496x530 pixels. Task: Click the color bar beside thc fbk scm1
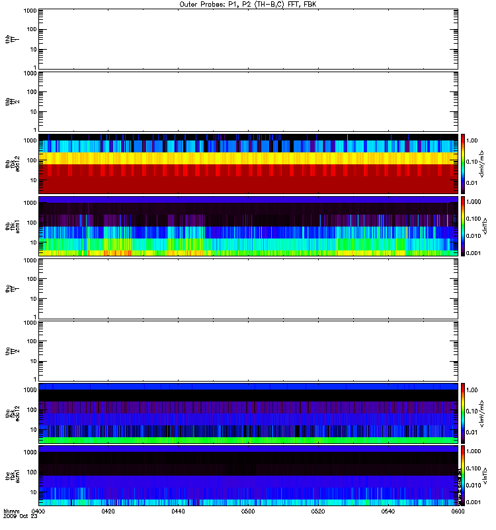[x=463, y=476]
